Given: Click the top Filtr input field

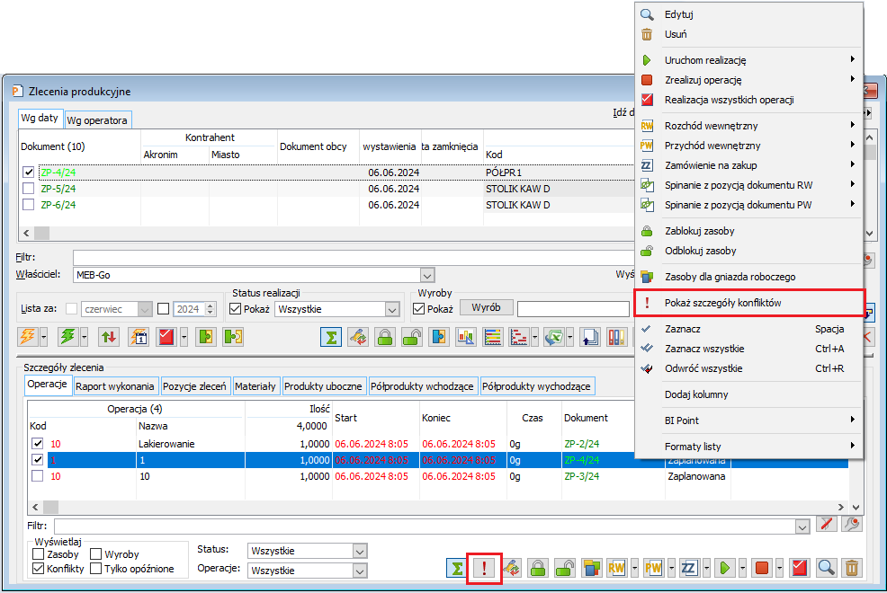Looking at the screenshot, I should tap(354, 258).
